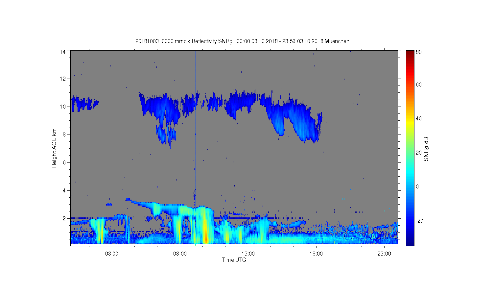Click the dark blue bottom of the colorbar
Image resolution: width=493 pixels, height=296 pixels.
click(x=410, y=242)
